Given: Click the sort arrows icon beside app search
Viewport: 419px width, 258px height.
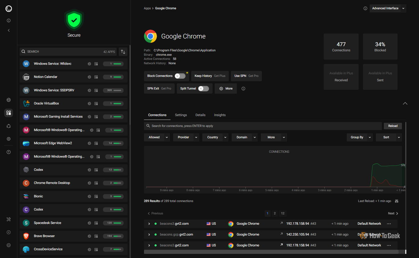Looking at the screenshot, I should pos(123,52).
